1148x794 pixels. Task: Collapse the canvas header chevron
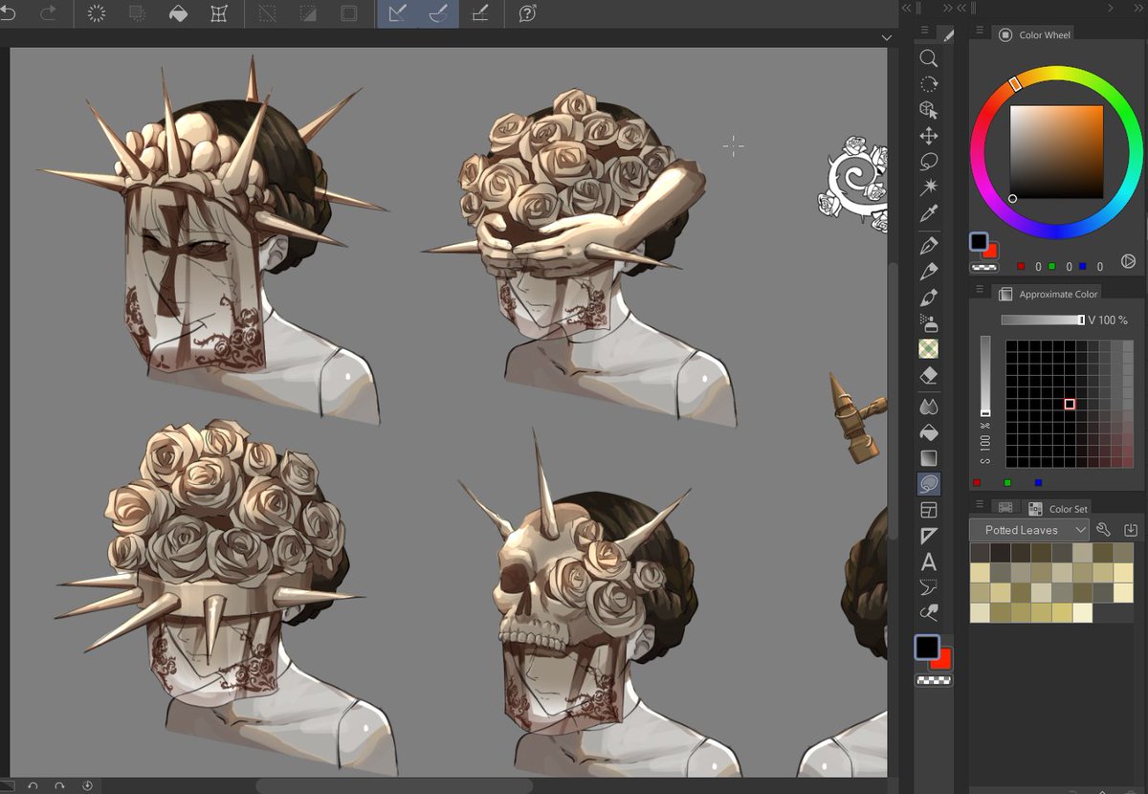point(887,37)
